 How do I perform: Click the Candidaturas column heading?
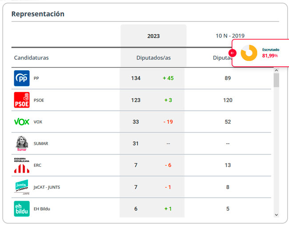coord(31,58)
